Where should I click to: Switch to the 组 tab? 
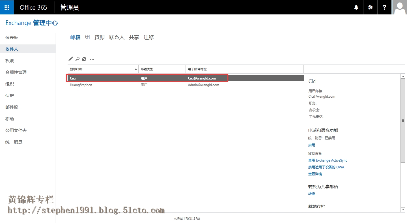point(87,37)
